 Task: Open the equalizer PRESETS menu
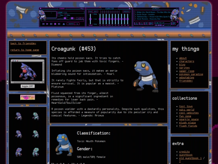(x=126, y=11)
